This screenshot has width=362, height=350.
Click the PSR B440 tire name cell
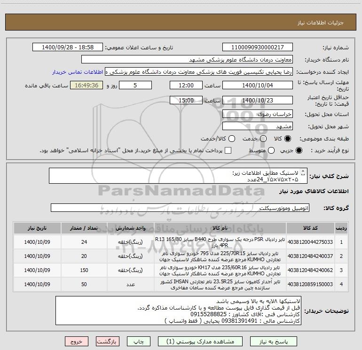[x=220, y=242]
